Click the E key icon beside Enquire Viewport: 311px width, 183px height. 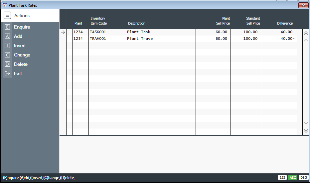click(7, 27)
